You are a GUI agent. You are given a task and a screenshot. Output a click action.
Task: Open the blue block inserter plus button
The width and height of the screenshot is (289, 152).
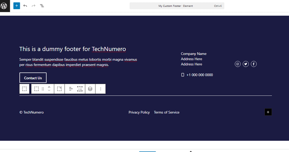(x=17, y=6)
